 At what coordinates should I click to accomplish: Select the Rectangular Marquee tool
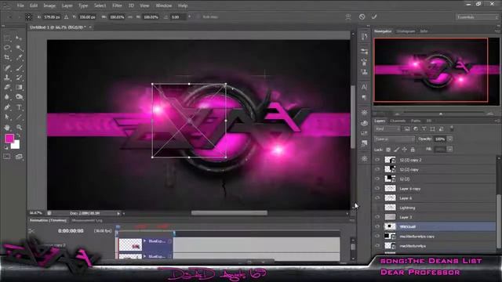tap(7, 38)
